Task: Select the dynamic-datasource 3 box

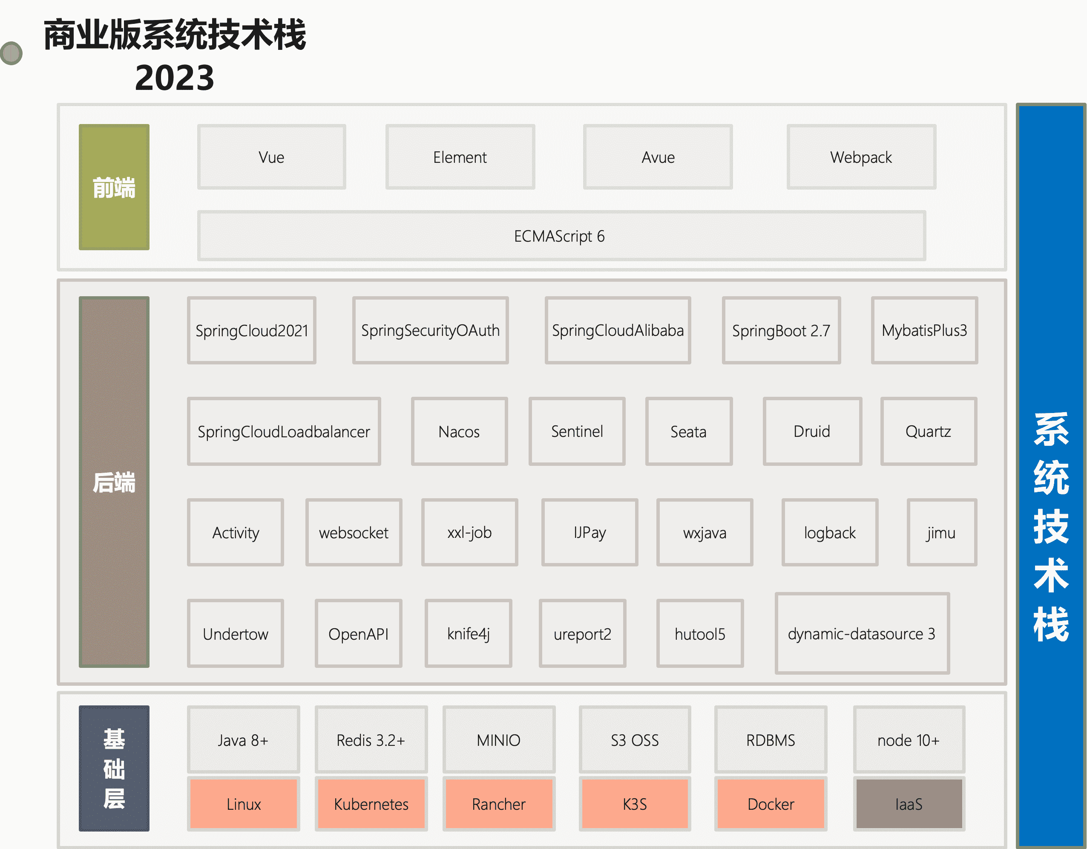Action: point(862,633)
